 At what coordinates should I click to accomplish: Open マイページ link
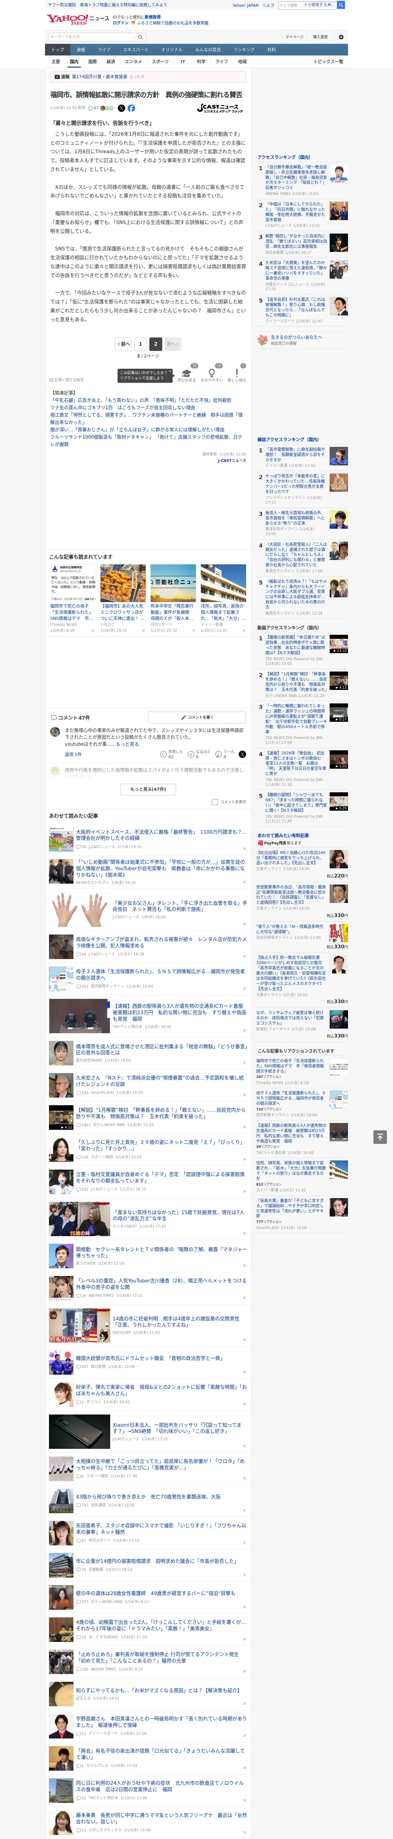coord(294,37)
